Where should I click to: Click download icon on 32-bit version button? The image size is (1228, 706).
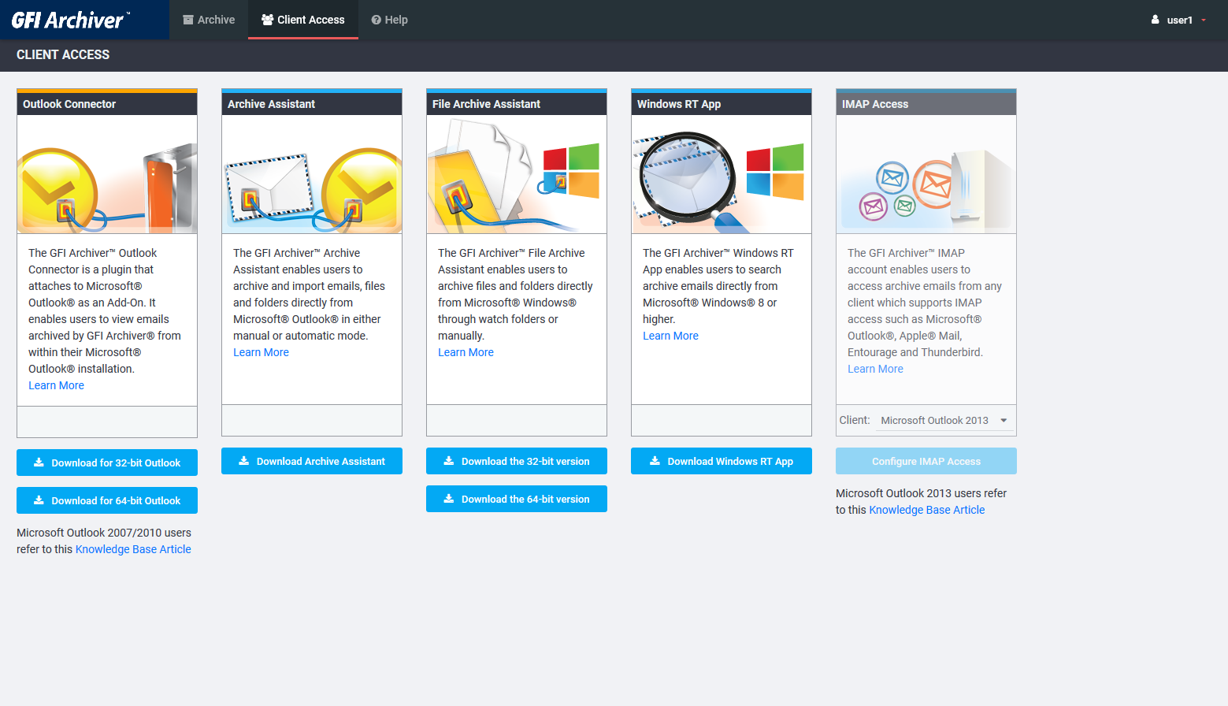449,461
